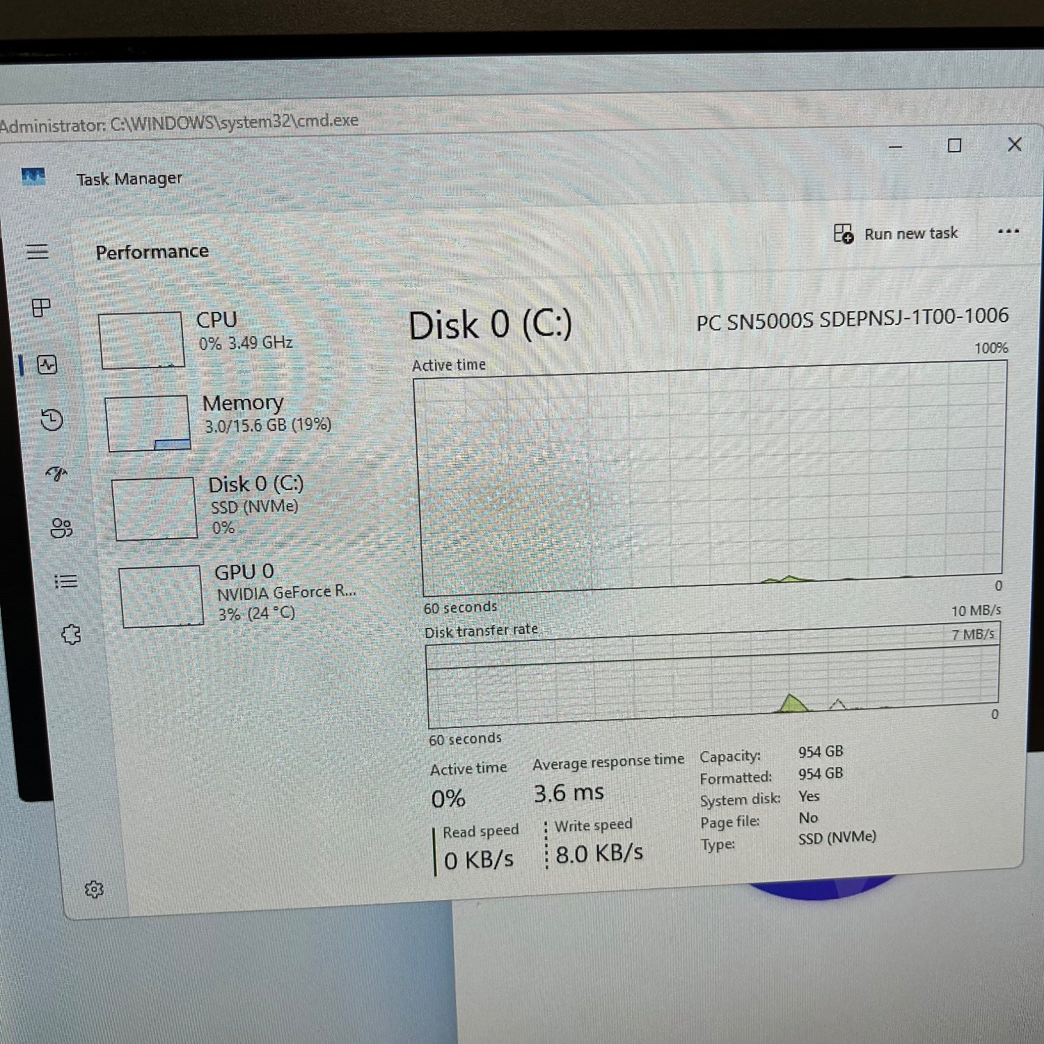View Startup apps in the sidebar

[57, 473]
